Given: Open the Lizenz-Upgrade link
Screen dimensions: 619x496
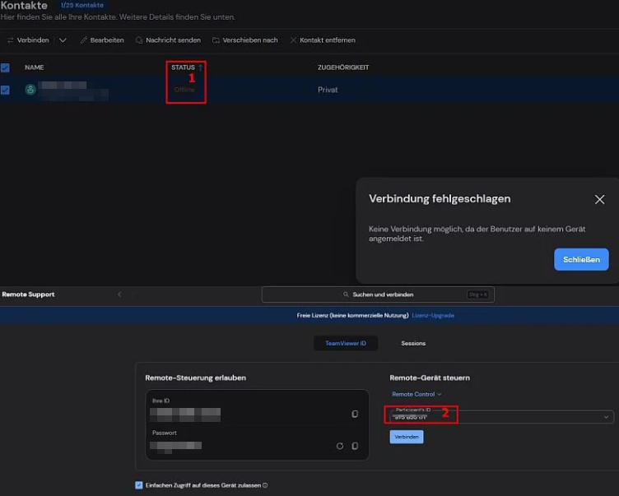Looking at the screenshot, I should click(433, 315).
